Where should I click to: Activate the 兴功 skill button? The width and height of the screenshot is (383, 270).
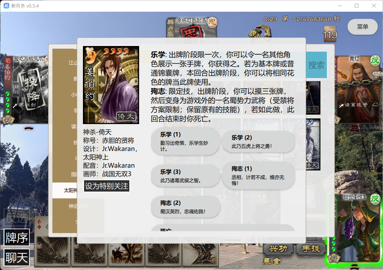pos(279,249)
